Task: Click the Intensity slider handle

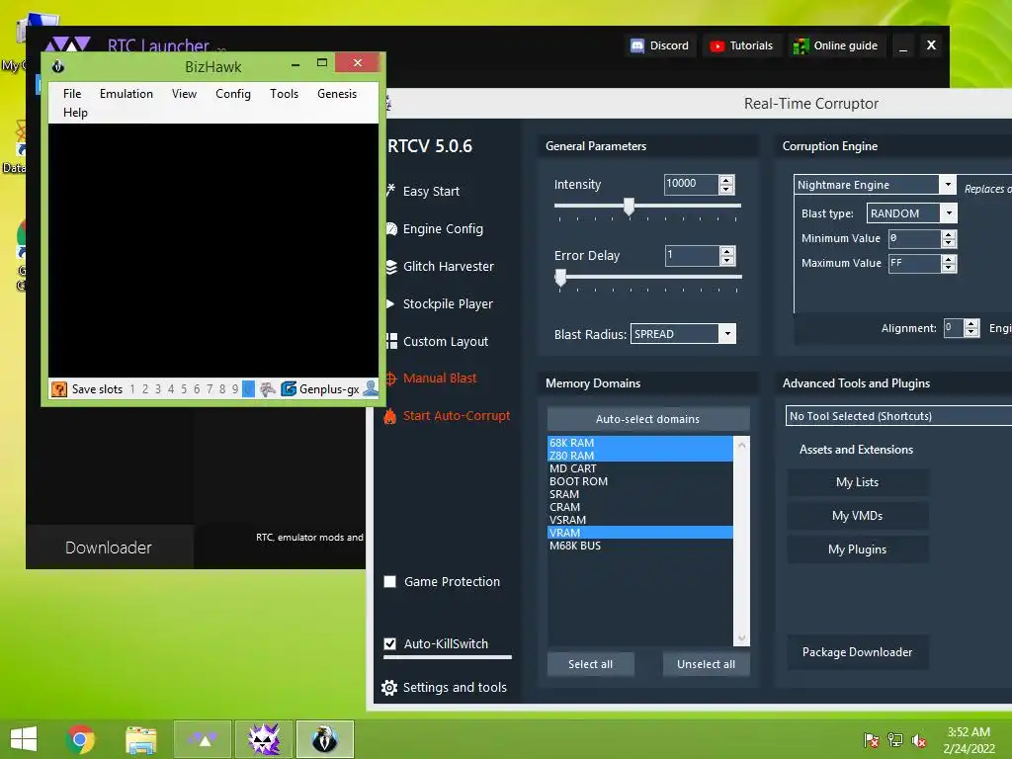Action: (x=629, y=207)
